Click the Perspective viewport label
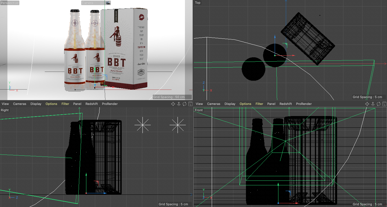Viewport: 387px width, 207px height. tap(10, 3)
